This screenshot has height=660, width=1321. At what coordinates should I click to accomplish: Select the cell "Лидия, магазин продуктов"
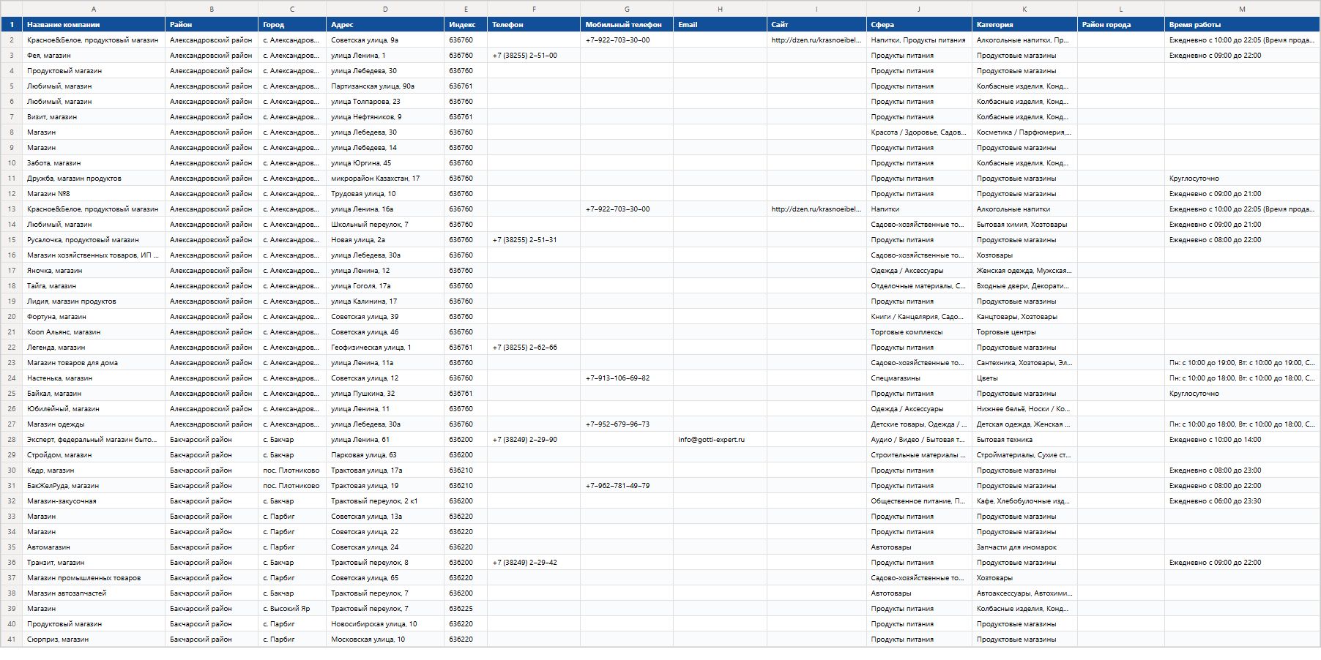pyautogui.click(x=94, y=301)
